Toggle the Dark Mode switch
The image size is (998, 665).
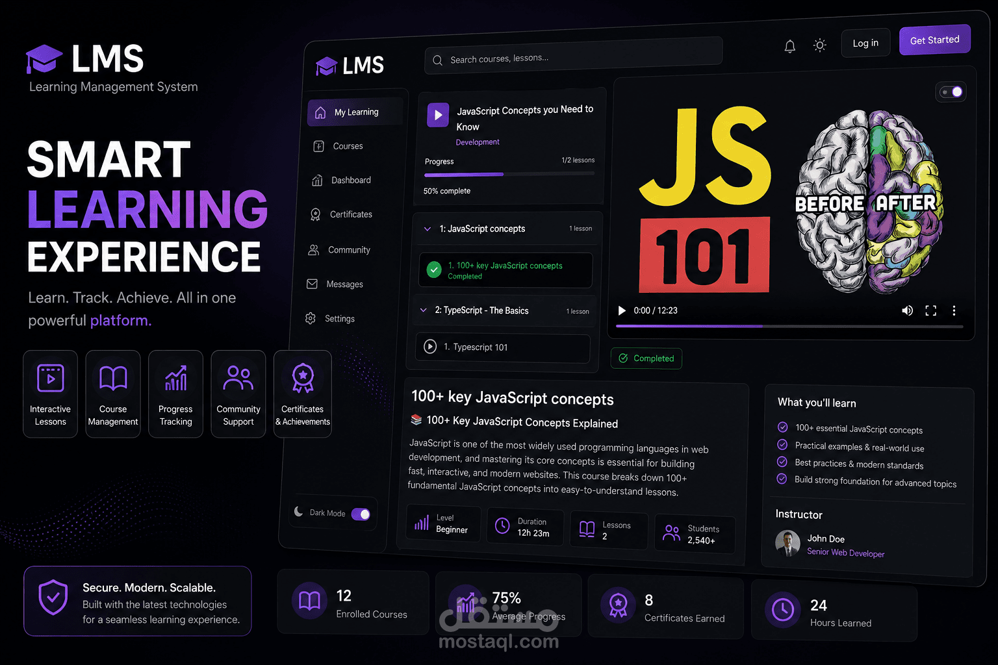[361, 514]
